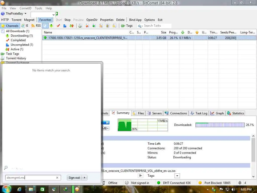Open Properties of the selected task
This screenshot has width=257, height=193.
point(107,20)
